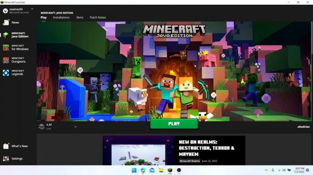Select Minecraft Java Edition grass block icon
Viewport: 313px width, 175px height.
click(x=6, y=35)
